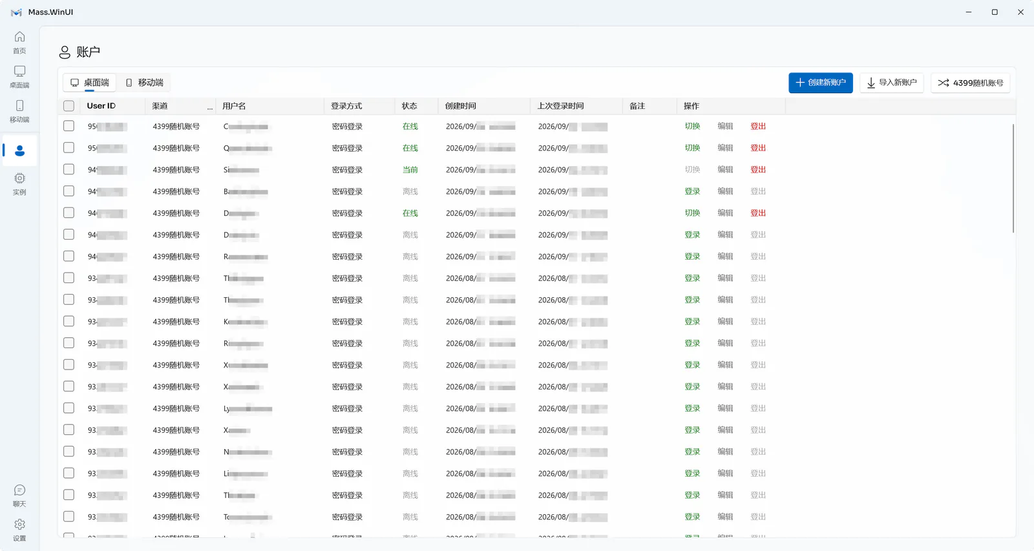This screenshot has height=551, width=1034.
Task: Select the 账户 person icon in the sidebar
Action: coord(19,151)
